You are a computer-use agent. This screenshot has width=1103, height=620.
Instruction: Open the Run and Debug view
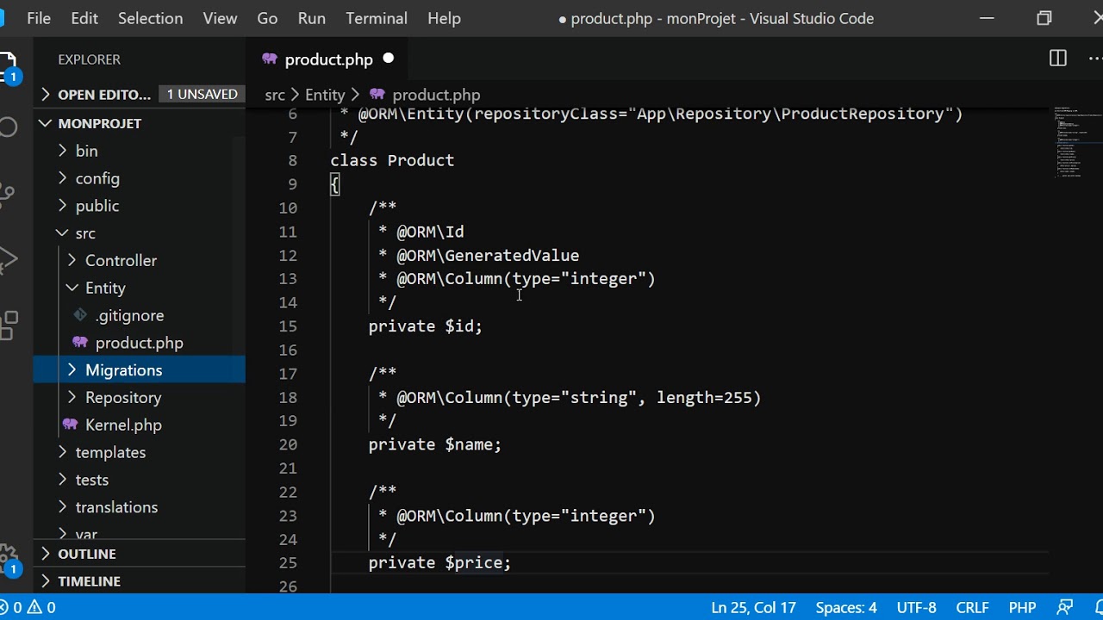point(8,260)
